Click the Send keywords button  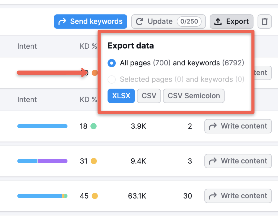point(90,21)
